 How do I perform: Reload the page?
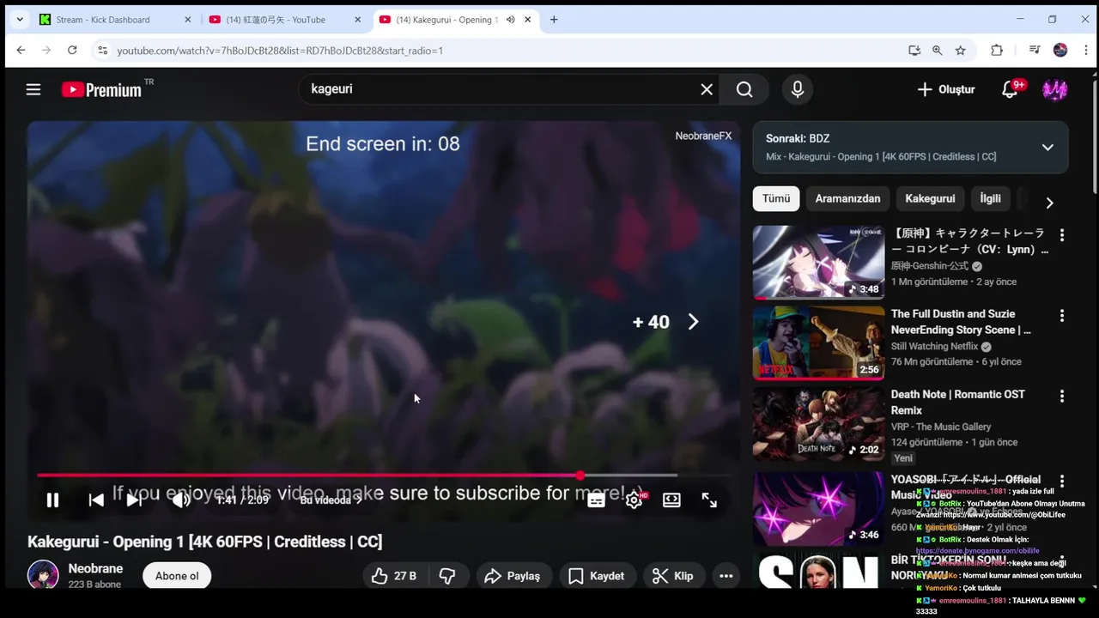pos(72,51)
